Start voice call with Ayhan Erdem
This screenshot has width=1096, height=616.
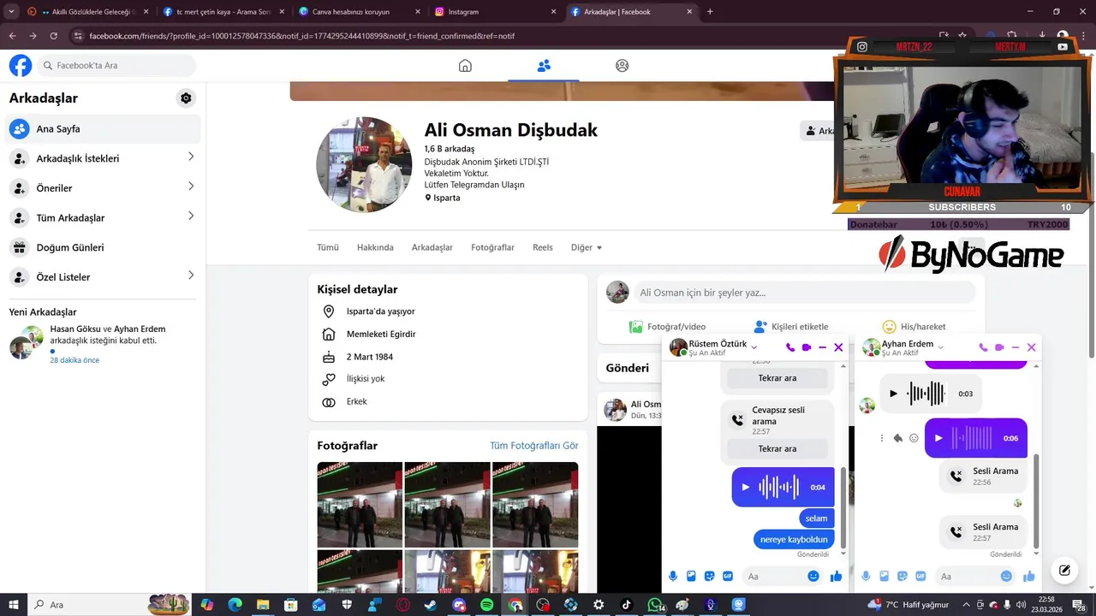pyautogui.click(x=983, y=347)
